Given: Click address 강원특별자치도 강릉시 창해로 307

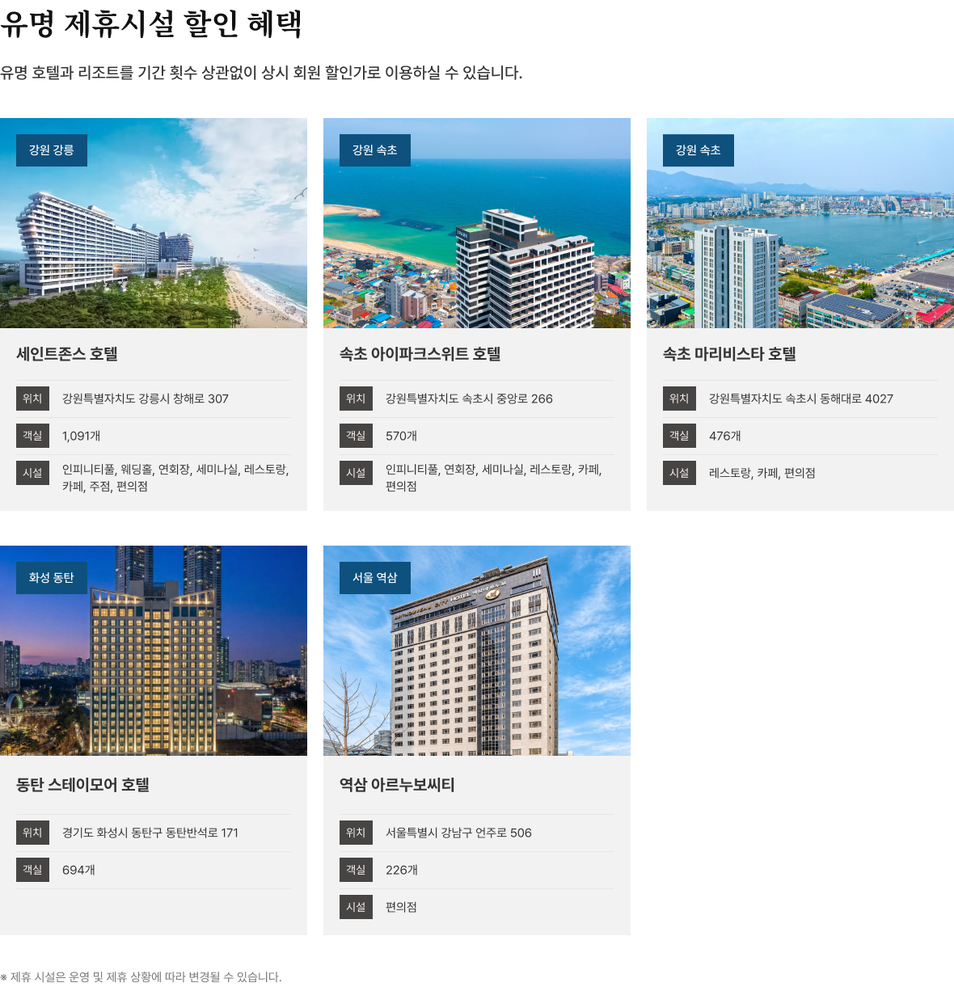Looking at the screenshot, I should pos(146,399).
